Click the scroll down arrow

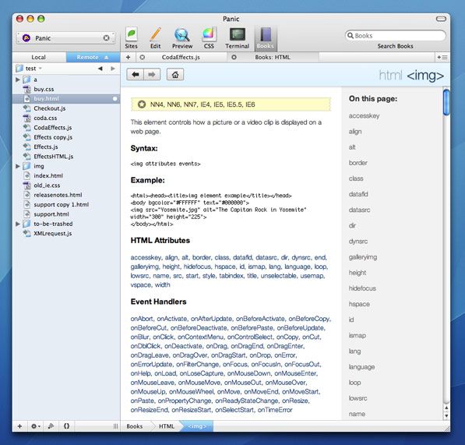pyautogui.click(x=446, y=416)
